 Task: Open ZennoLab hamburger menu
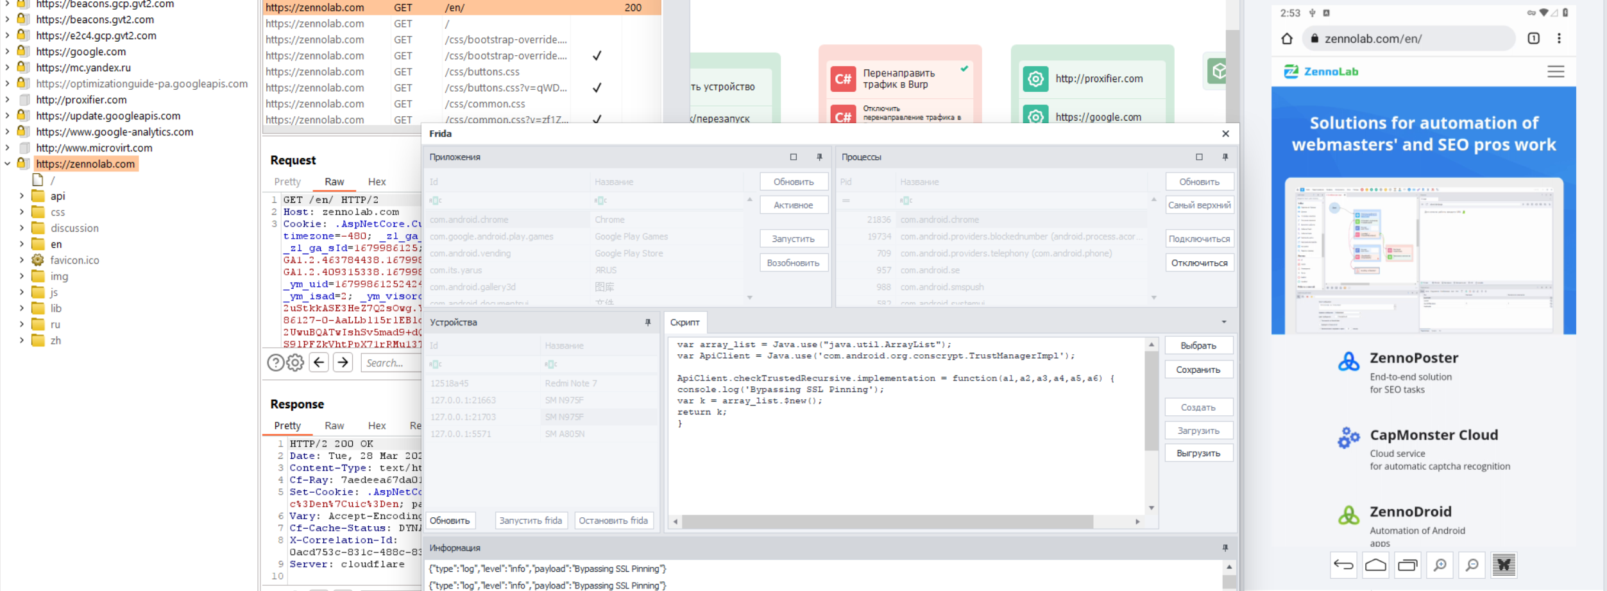point(1556,72)
